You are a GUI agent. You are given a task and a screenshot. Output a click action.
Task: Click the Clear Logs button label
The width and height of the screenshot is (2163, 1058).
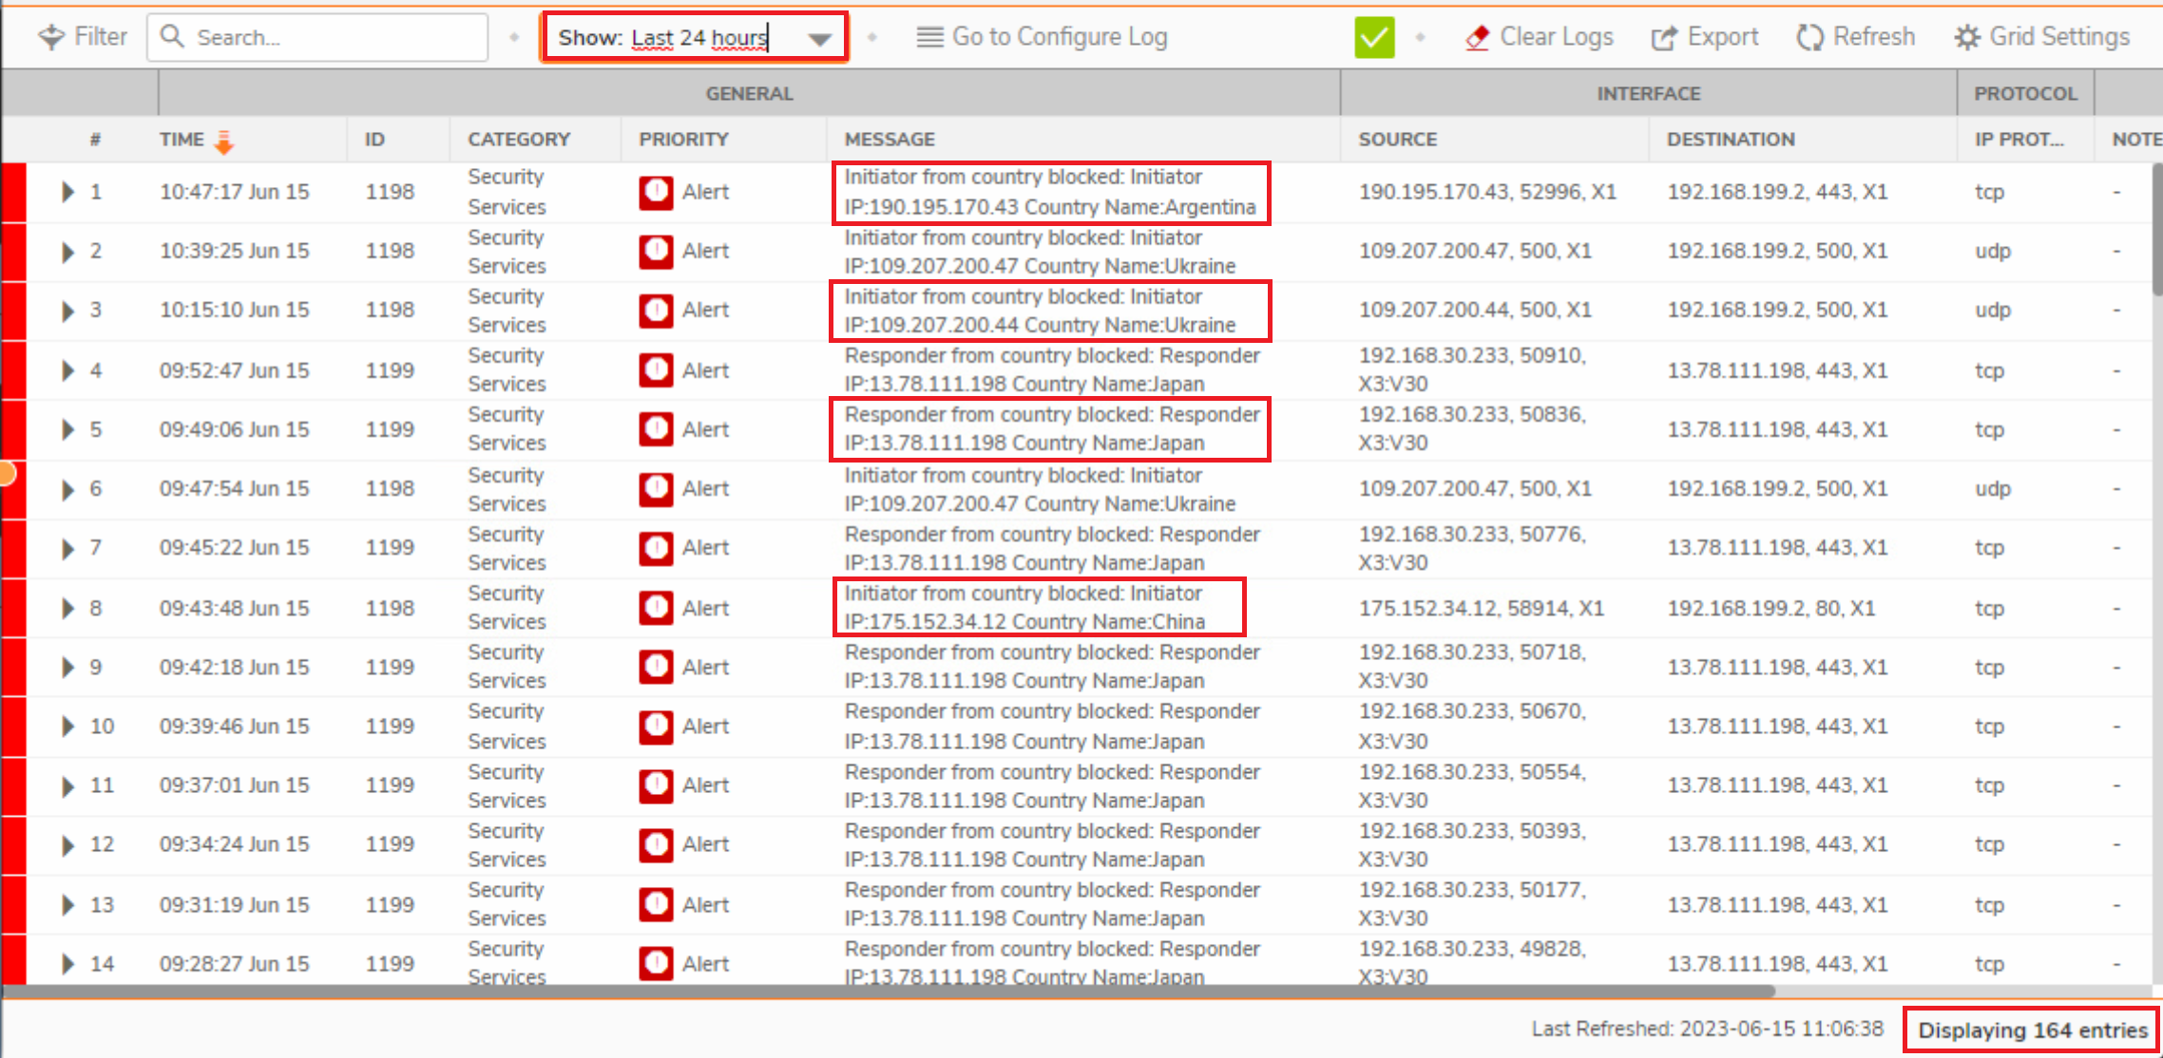coord(1556,37)
